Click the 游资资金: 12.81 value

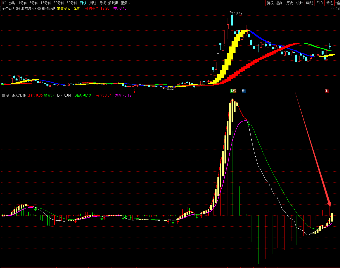coord(69,8)
